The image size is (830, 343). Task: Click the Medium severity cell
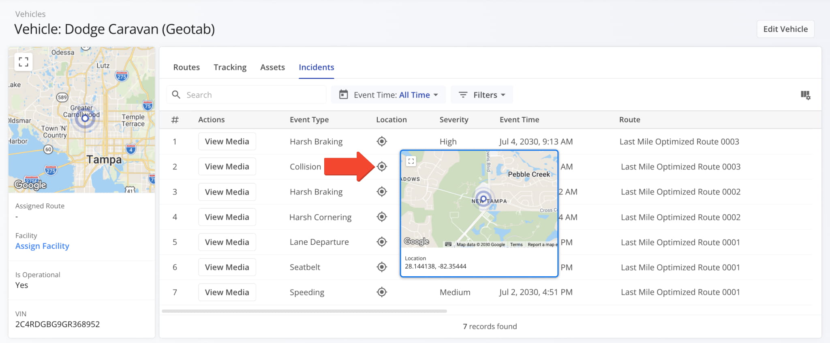click(x=455, y=292)
